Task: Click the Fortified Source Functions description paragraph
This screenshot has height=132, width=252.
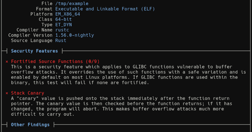Action: pyautogui.click(x=128, y=75)
